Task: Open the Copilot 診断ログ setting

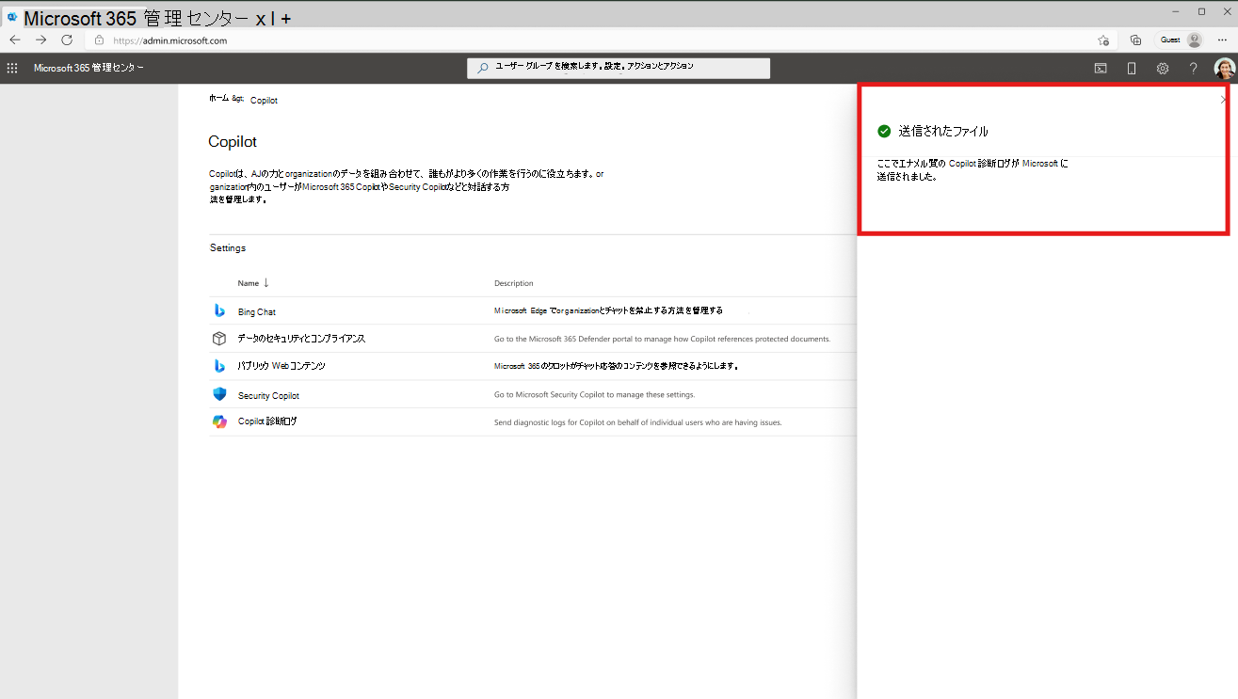Action: (x=267, y=421)
